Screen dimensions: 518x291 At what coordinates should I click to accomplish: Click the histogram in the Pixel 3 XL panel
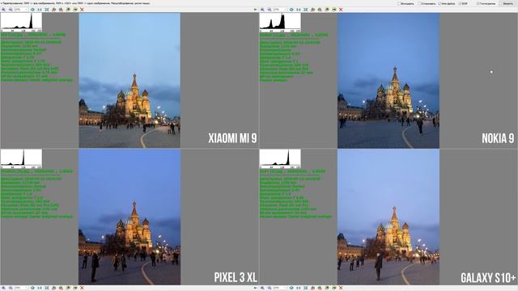21,158
